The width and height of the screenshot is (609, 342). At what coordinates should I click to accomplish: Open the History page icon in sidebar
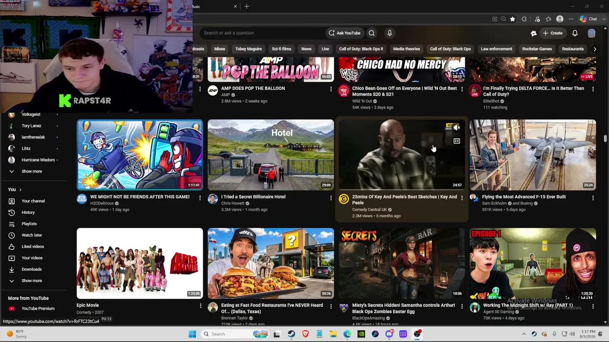11,212
